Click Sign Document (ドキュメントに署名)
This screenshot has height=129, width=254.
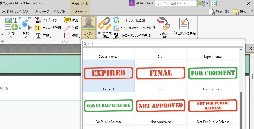click(184, 27)
